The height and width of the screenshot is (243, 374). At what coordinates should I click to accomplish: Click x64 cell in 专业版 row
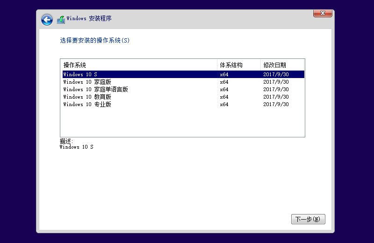tap(224, 105)
